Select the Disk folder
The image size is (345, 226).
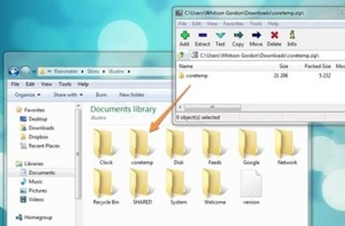(178, 147)
